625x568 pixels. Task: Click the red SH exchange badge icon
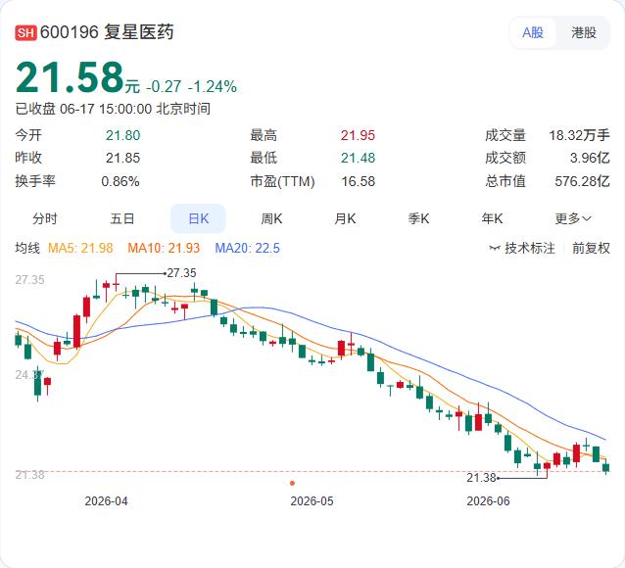pyautogui.click(x=25, y=32)
